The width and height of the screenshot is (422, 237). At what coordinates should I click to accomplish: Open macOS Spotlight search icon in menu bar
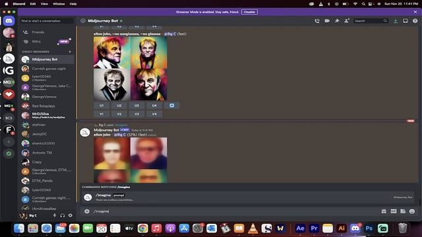(363, 4)
